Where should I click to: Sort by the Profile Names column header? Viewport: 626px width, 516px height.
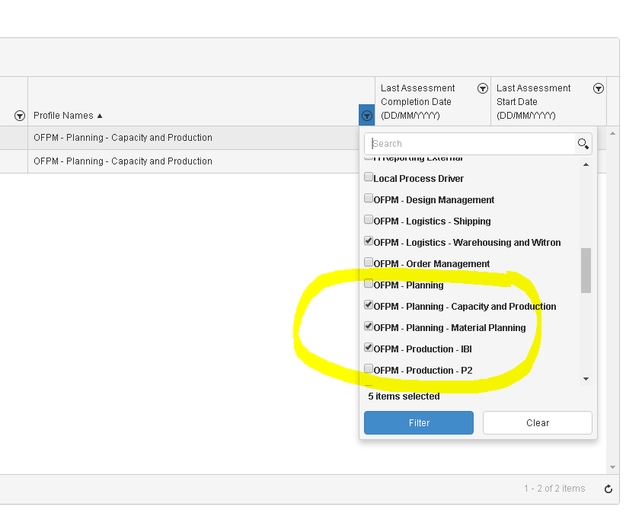click(63, 116)
